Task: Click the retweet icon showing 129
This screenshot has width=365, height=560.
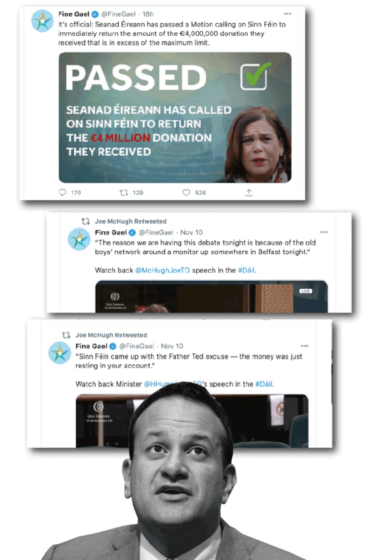Action: tap(123, 192)
